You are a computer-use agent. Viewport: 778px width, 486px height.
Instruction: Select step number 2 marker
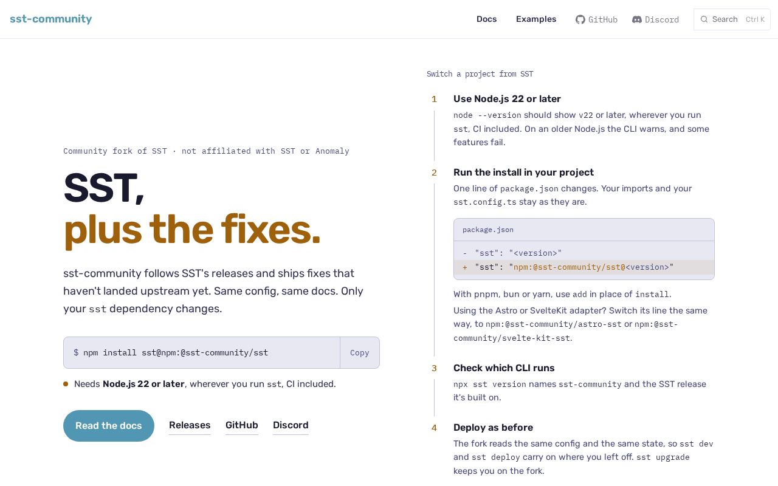(x=434, y=173)
